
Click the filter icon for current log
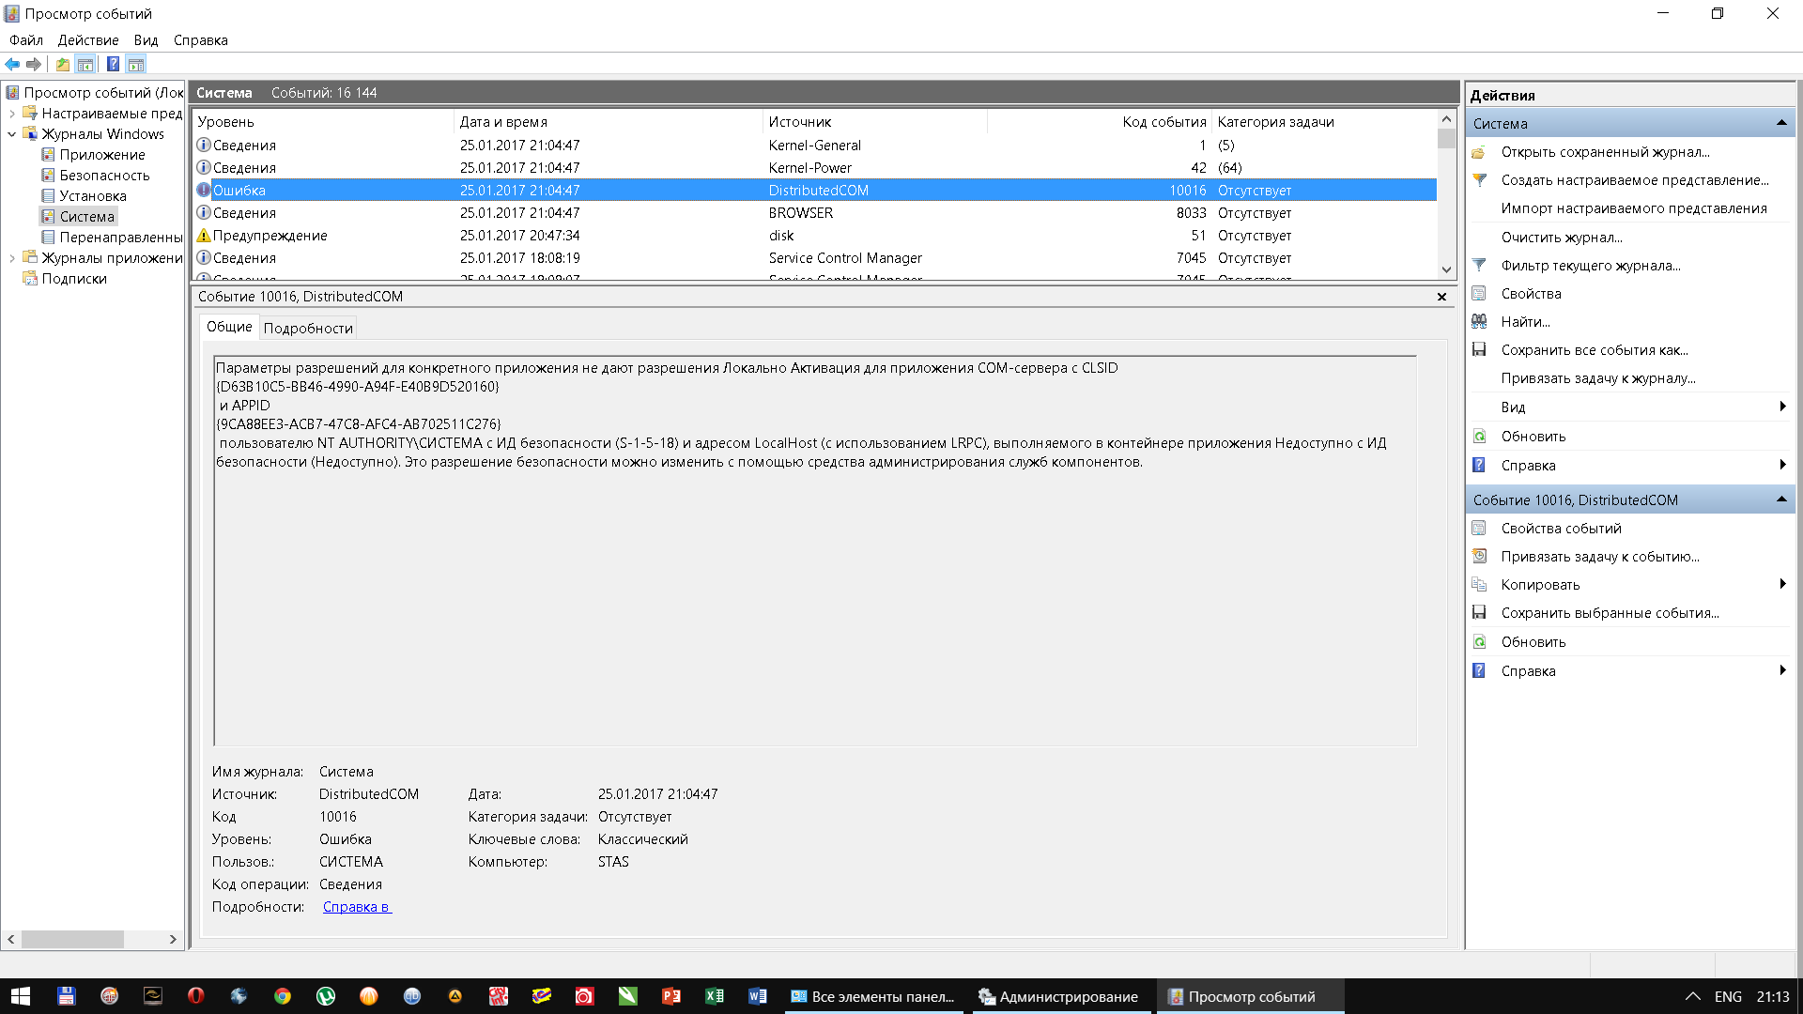click(1479, 266)
